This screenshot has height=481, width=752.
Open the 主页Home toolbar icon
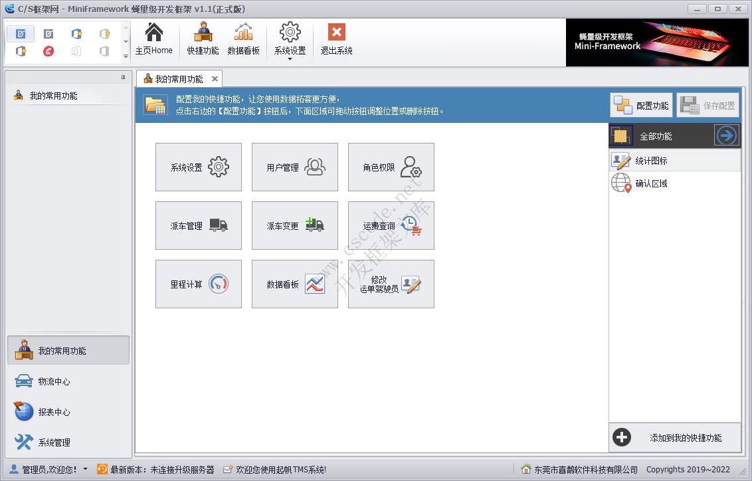click(x=155, y=40)
